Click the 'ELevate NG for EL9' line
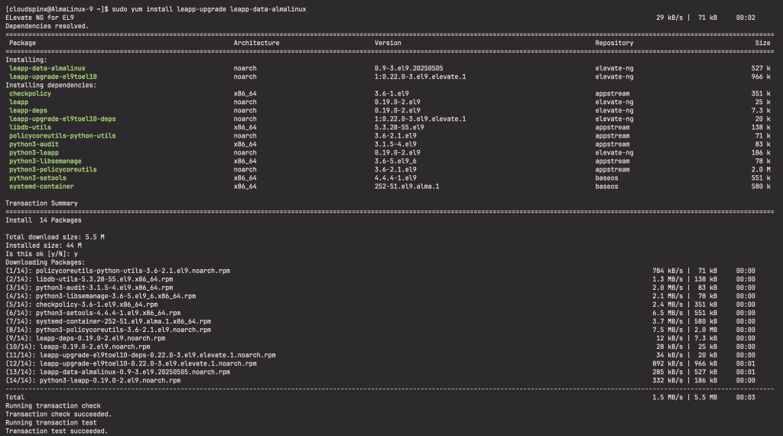This screenshot has width=783, height=436. 40,18
